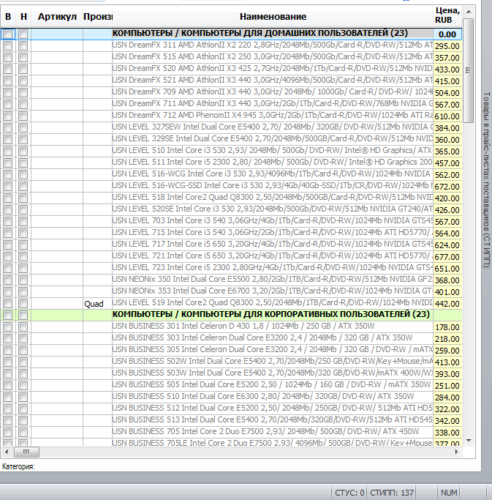Sort by the Артикул column header
Viewport: 492px width, 500px height.
click(57, 17)
